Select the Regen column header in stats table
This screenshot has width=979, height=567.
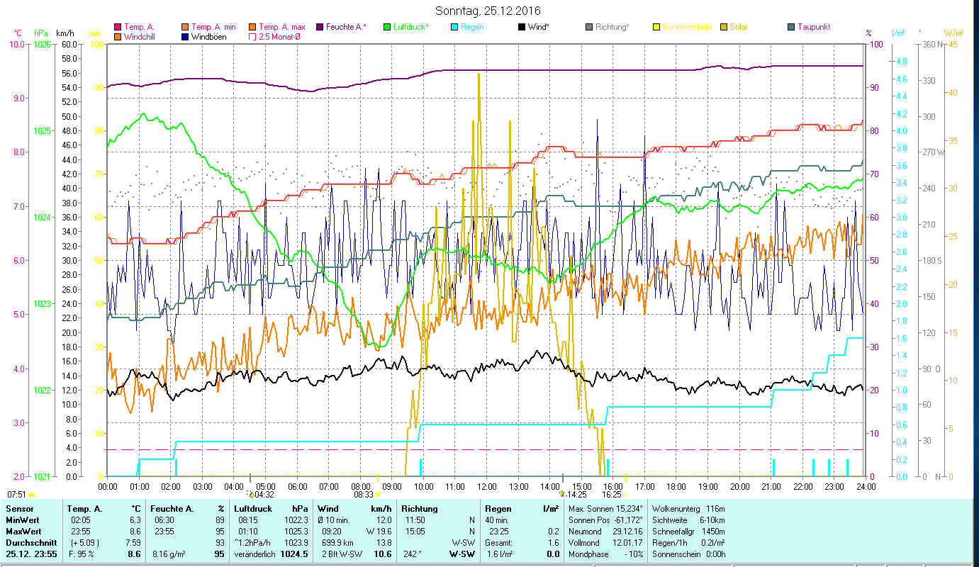pyautogui.click(x=498, y=508)
